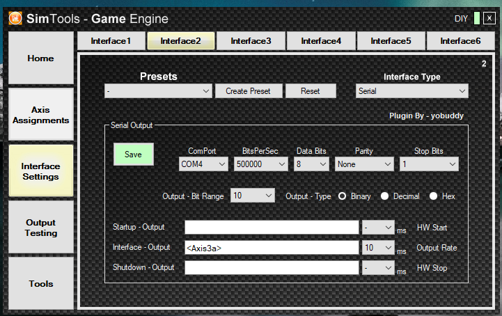Image resolution: width=502 pixels, height=316 pixels.
Task: Click the green DIY status indicator
Action: [x=476, y=19]
